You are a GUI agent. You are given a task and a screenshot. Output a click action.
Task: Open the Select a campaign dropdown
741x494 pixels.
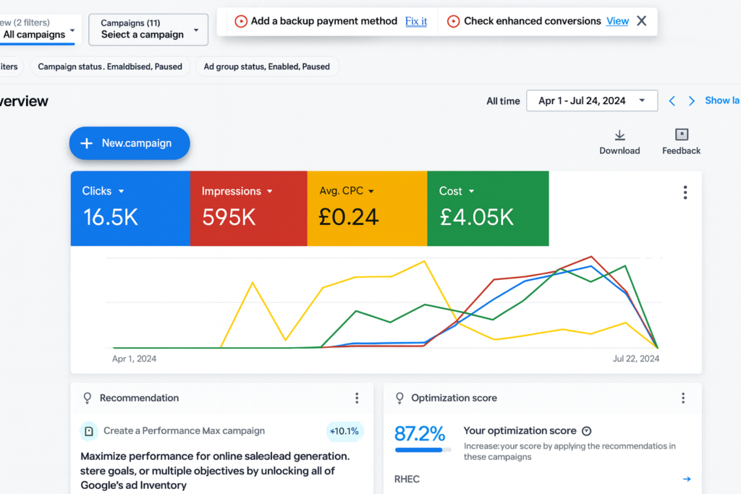click(x=148, y=29)
